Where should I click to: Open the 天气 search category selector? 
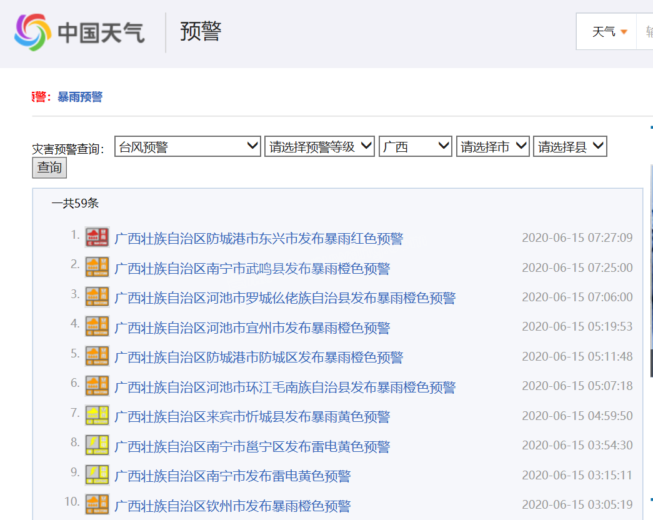609,32
